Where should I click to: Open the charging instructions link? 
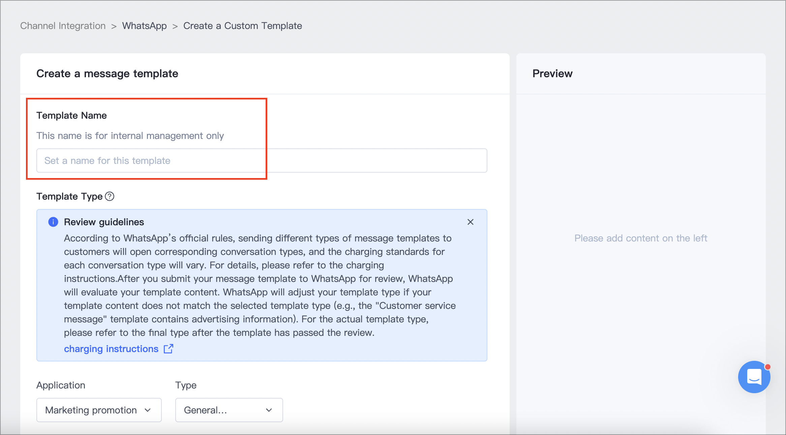click(x=111, y=349)
